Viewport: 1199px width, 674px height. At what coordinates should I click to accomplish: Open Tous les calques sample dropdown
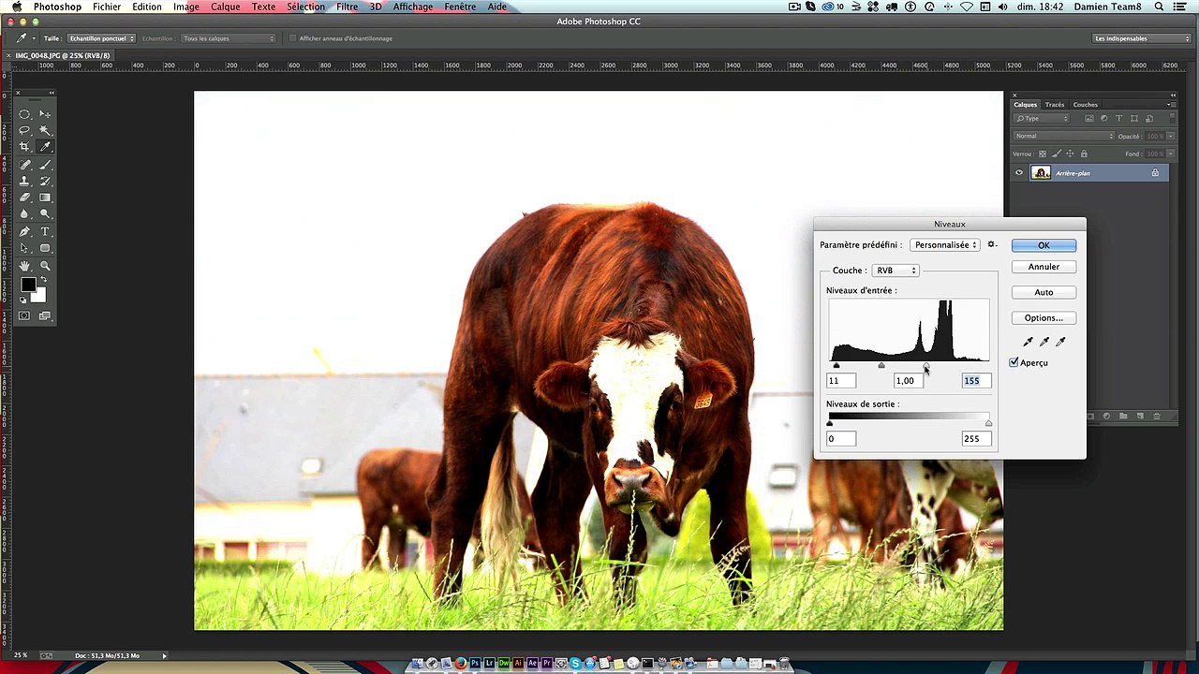tap(229, 38)
